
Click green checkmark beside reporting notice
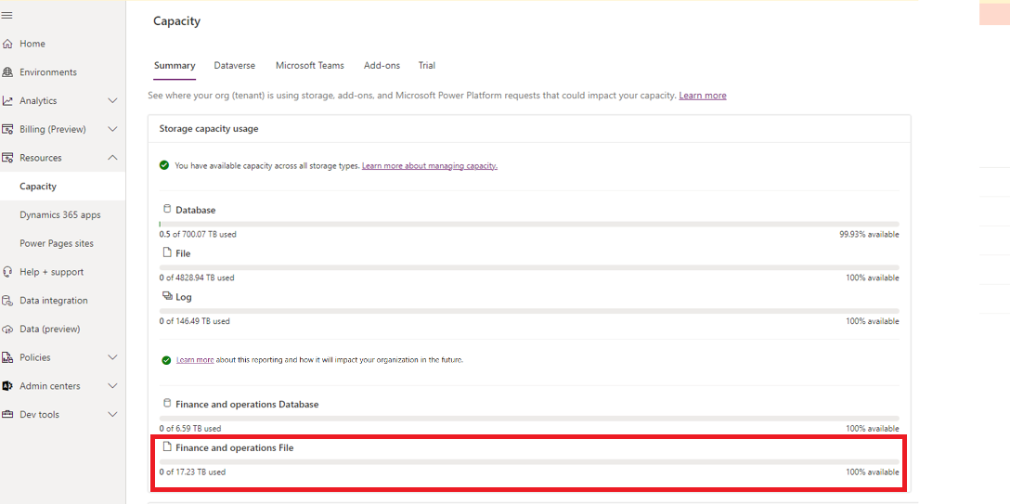coord(167,360)
